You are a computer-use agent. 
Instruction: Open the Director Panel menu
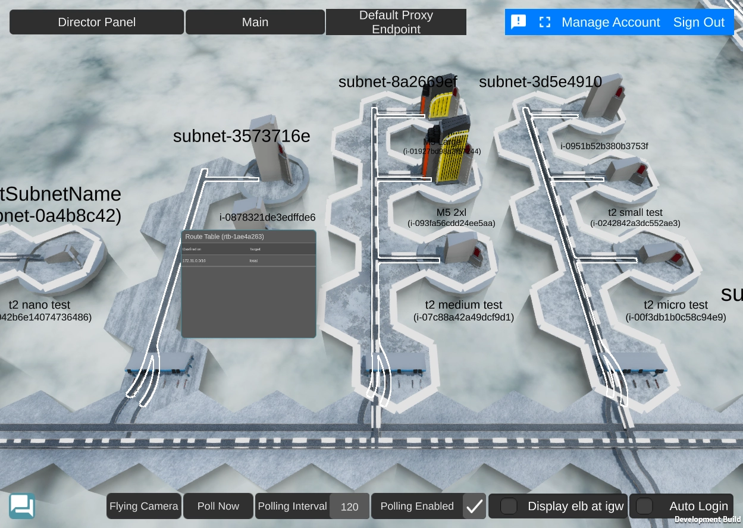click(96, 22)
